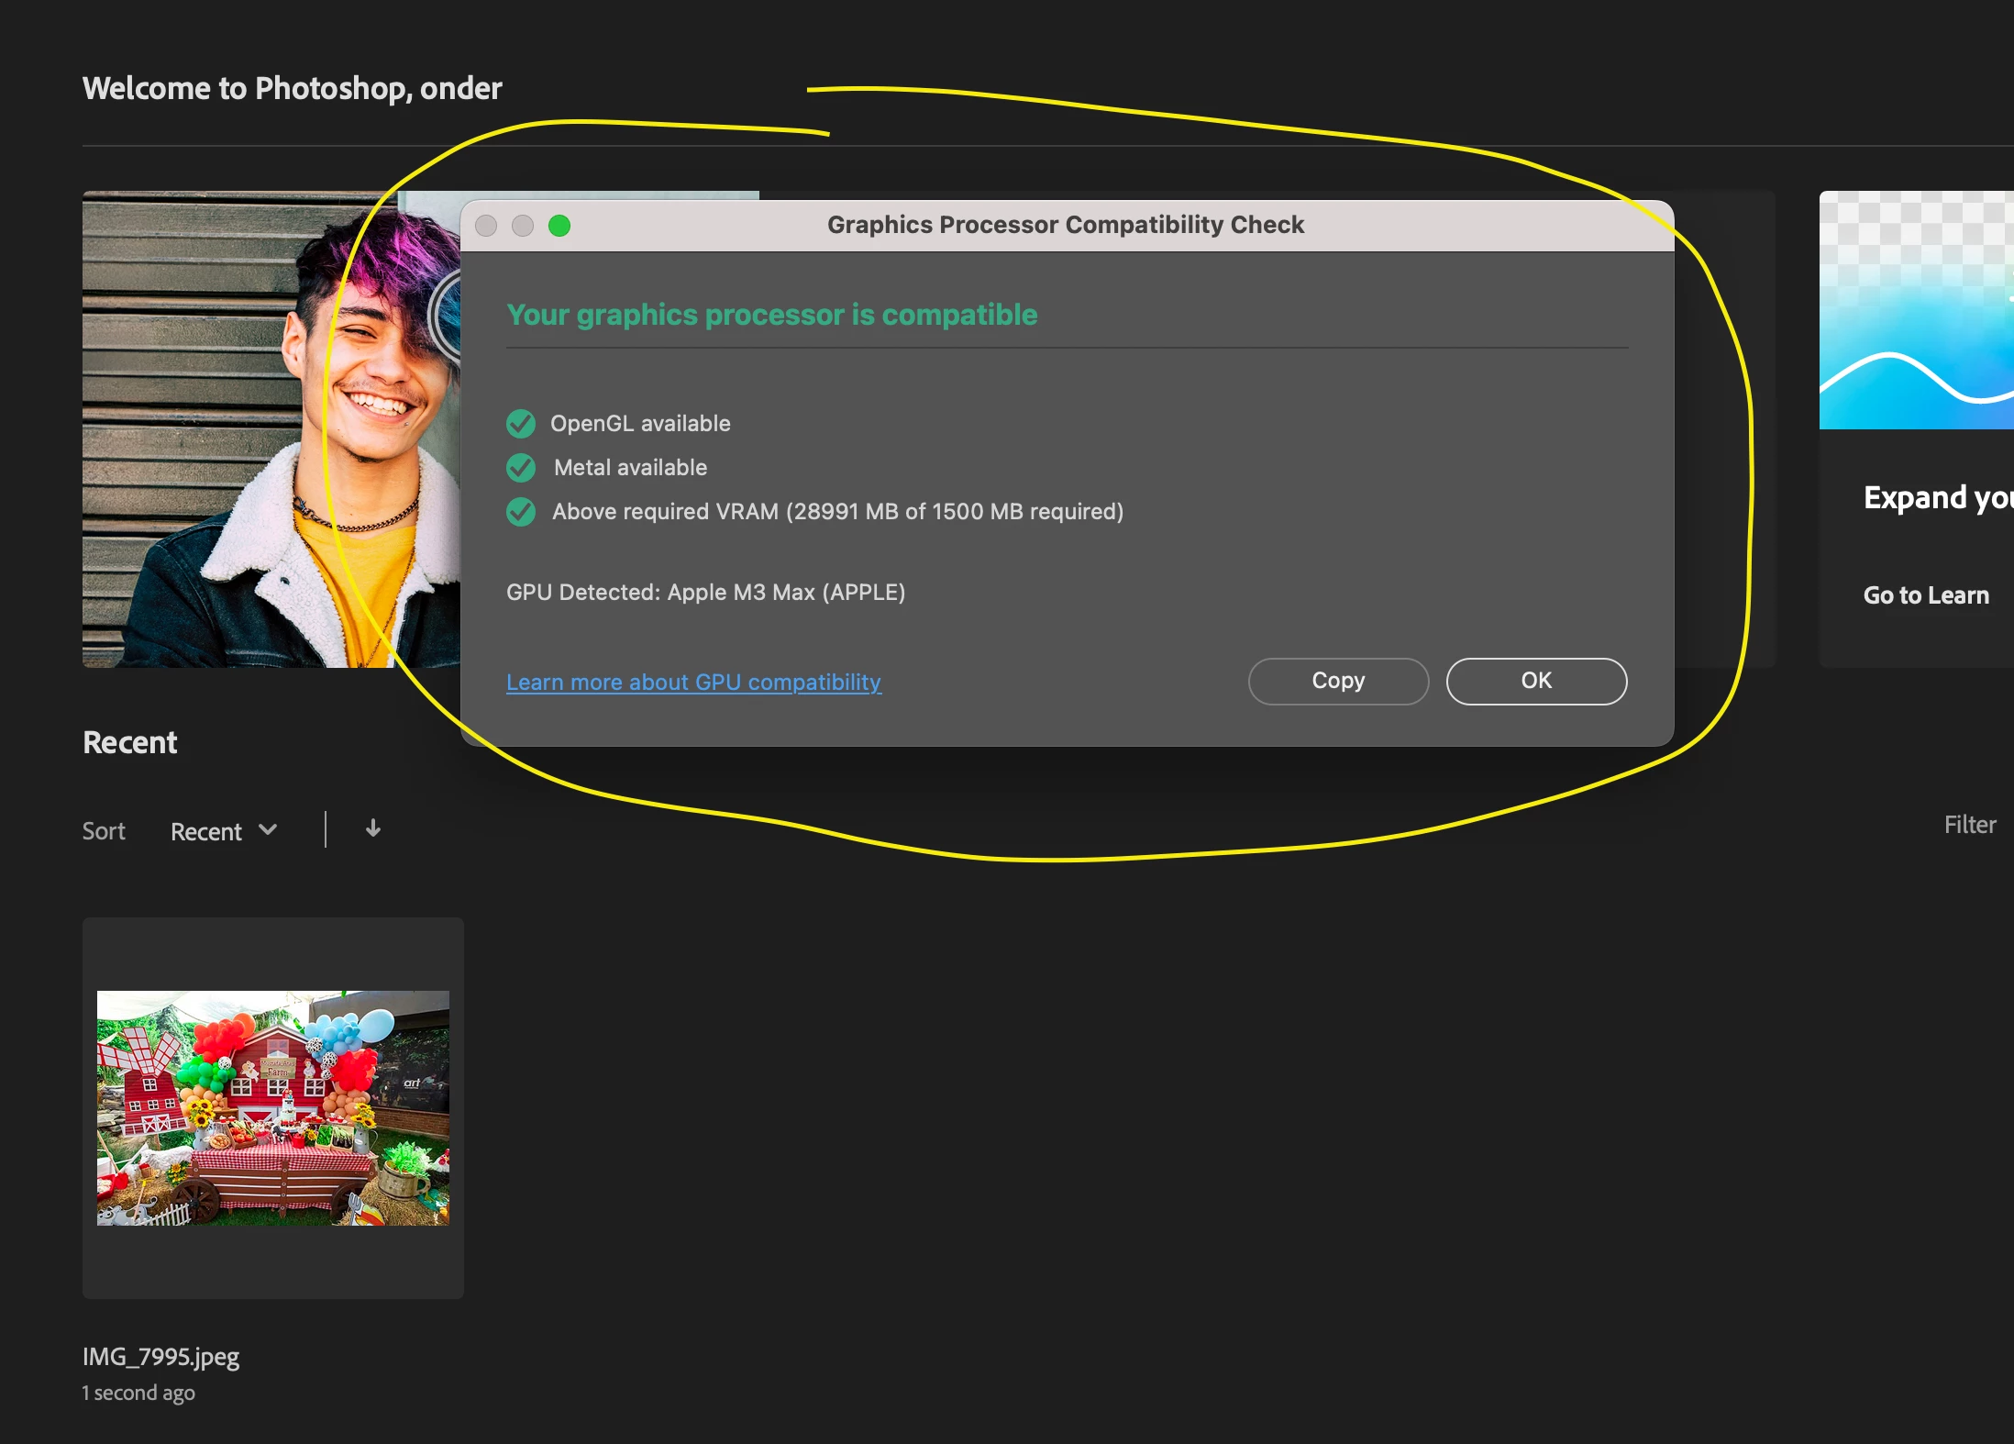Click the IMG_7995.jpeg file name label
The image size is (2014, 1444).
coord(160,1356)
